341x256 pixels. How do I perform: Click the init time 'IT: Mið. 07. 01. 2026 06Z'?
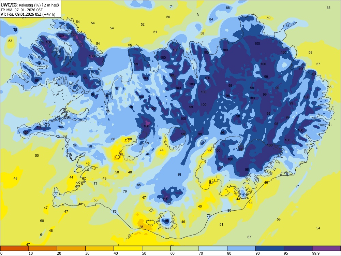tap(21, 10)
